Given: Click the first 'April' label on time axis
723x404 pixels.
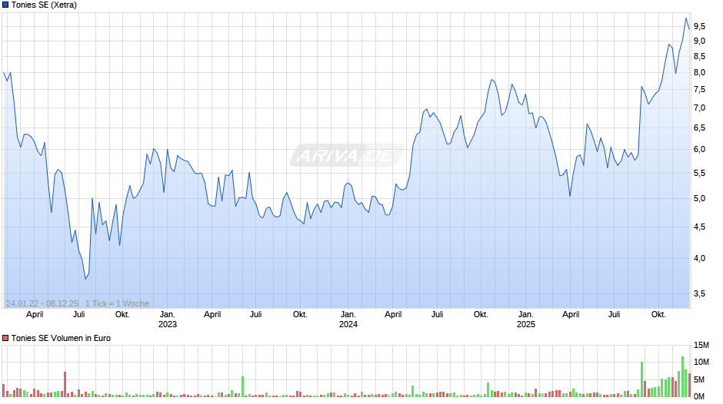Looking at the screenshot, I should 35,314.
